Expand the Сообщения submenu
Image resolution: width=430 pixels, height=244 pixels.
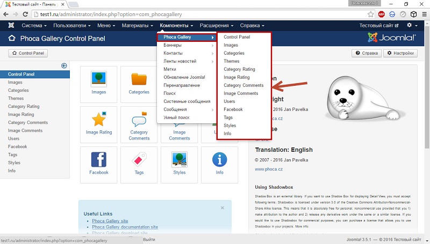click(187, 109)
